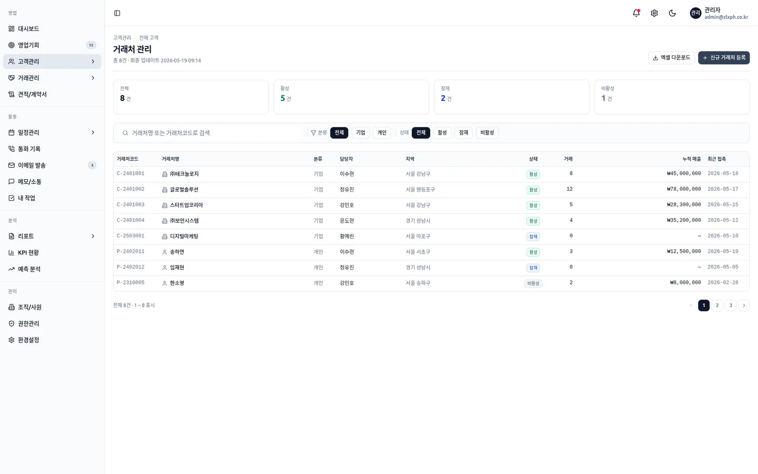Click the 내 작업 checkbox icon
The image size is (758, 474).
pyautogui.click(x=11, y=198)
